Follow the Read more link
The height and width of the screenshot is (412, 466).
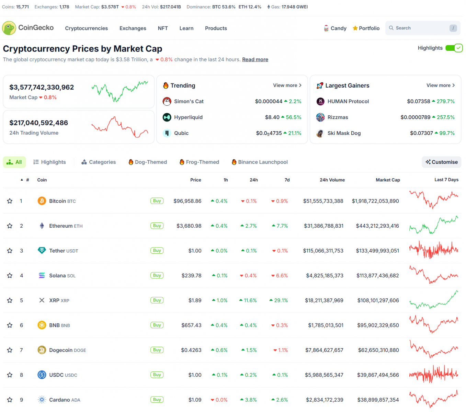pos(255,60)
